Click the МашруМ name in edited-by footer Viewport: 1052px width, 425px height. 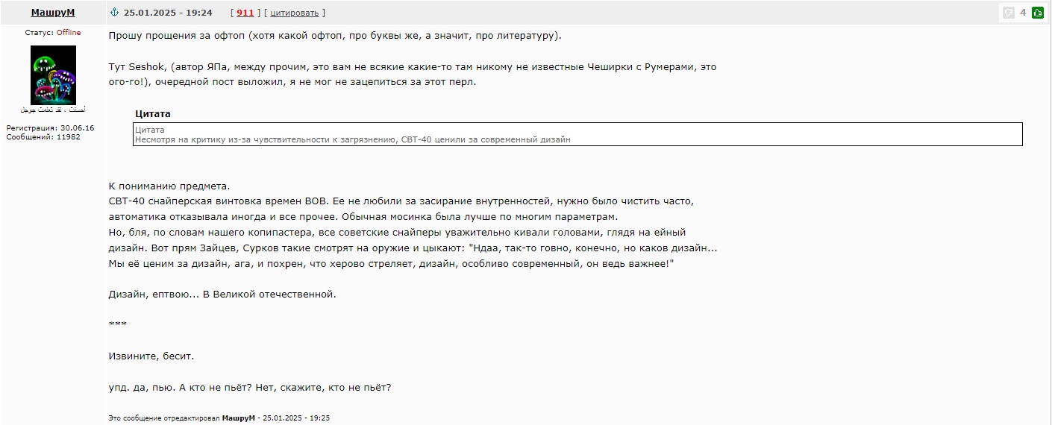pos(239,418)
